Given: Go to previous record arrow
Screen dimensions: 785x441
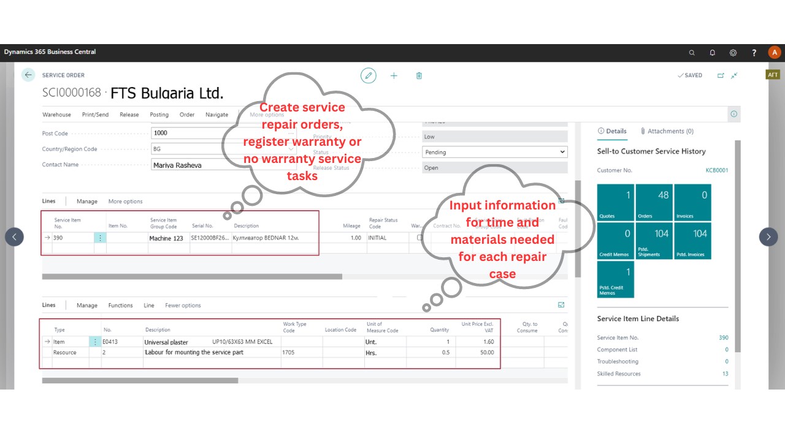Looking at the screenshot, I should click(14, 237).
